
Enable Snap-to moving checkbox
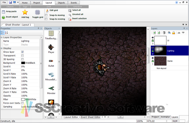coord(46,15)
